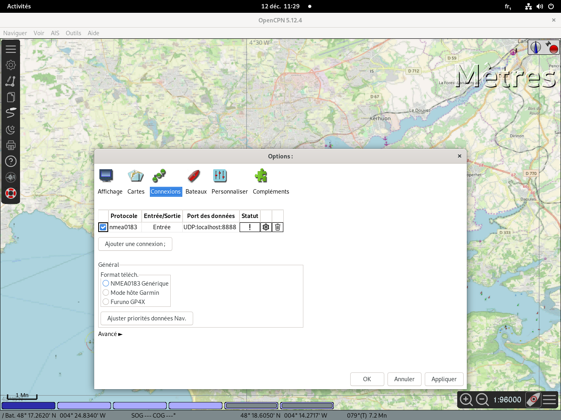Delete the nmea0183 connection with trash icon
This screenshot has height=420, width=561.
point(278,227)
